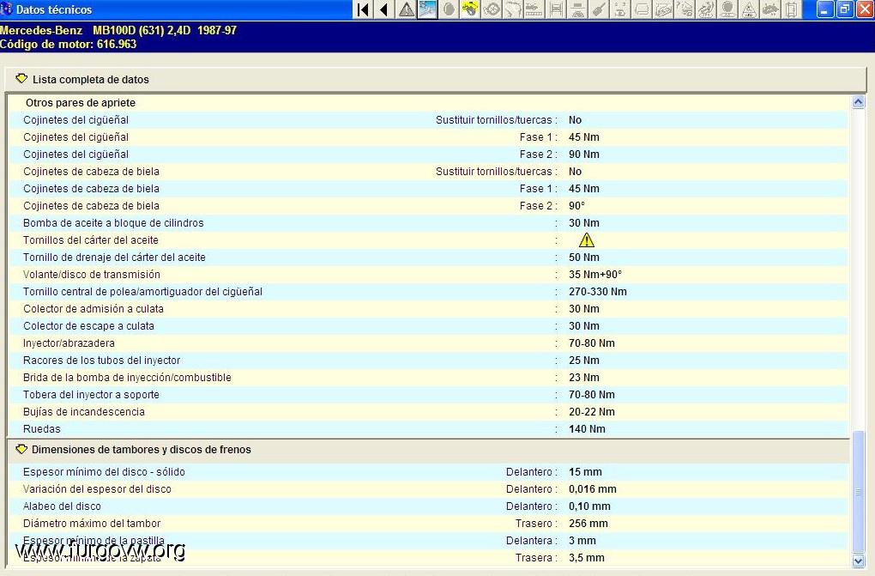875x576 pixels.
Task: Click the scrollbar down arrow
Action: click(x=858, y=561)
